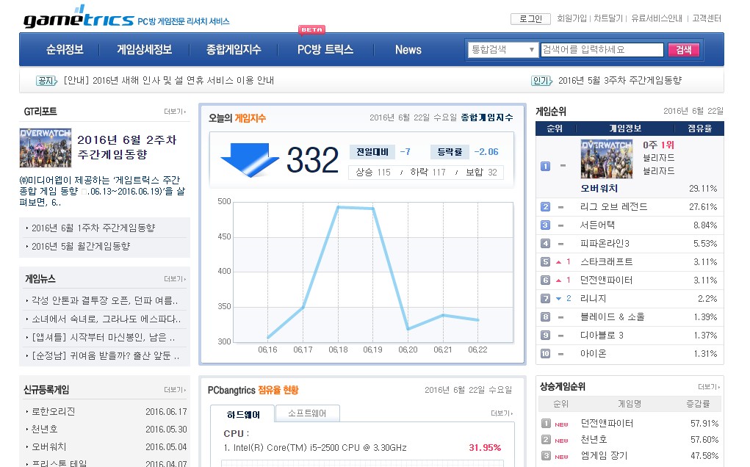Expand 게임뉴스 with its 더보기 link
750x467 pixels.
coord(175,279)
